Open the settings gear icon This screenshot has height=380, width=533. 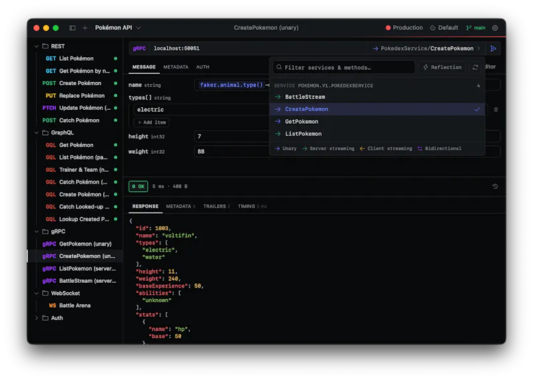(x=495, y=28)
